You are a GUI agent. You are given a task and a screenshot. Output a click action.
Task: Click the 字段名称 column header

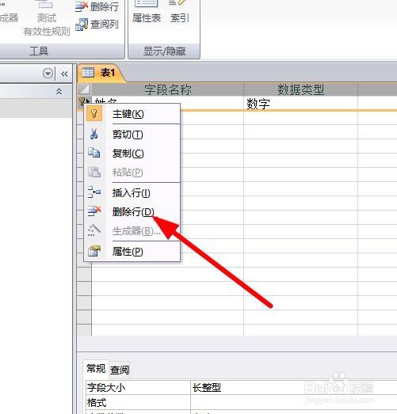click(x=167, y=89)
